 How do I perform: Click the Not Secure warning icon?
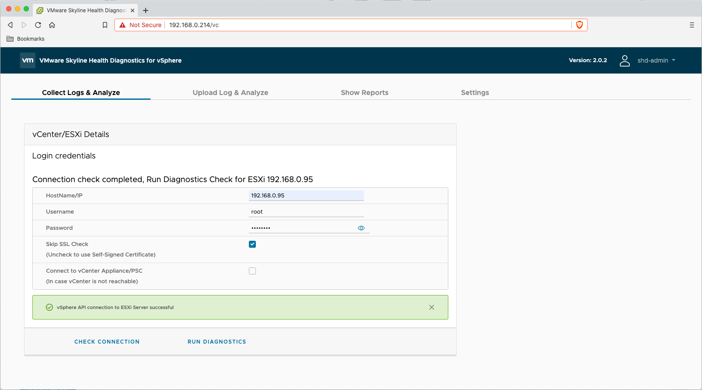[122, 25]
